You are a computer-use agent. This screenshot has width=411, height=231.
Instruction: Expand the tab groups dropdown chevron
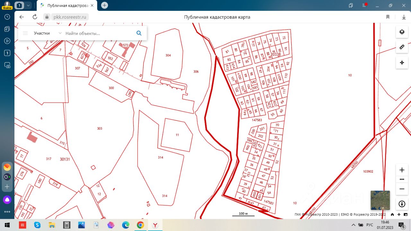click(28, 5)
